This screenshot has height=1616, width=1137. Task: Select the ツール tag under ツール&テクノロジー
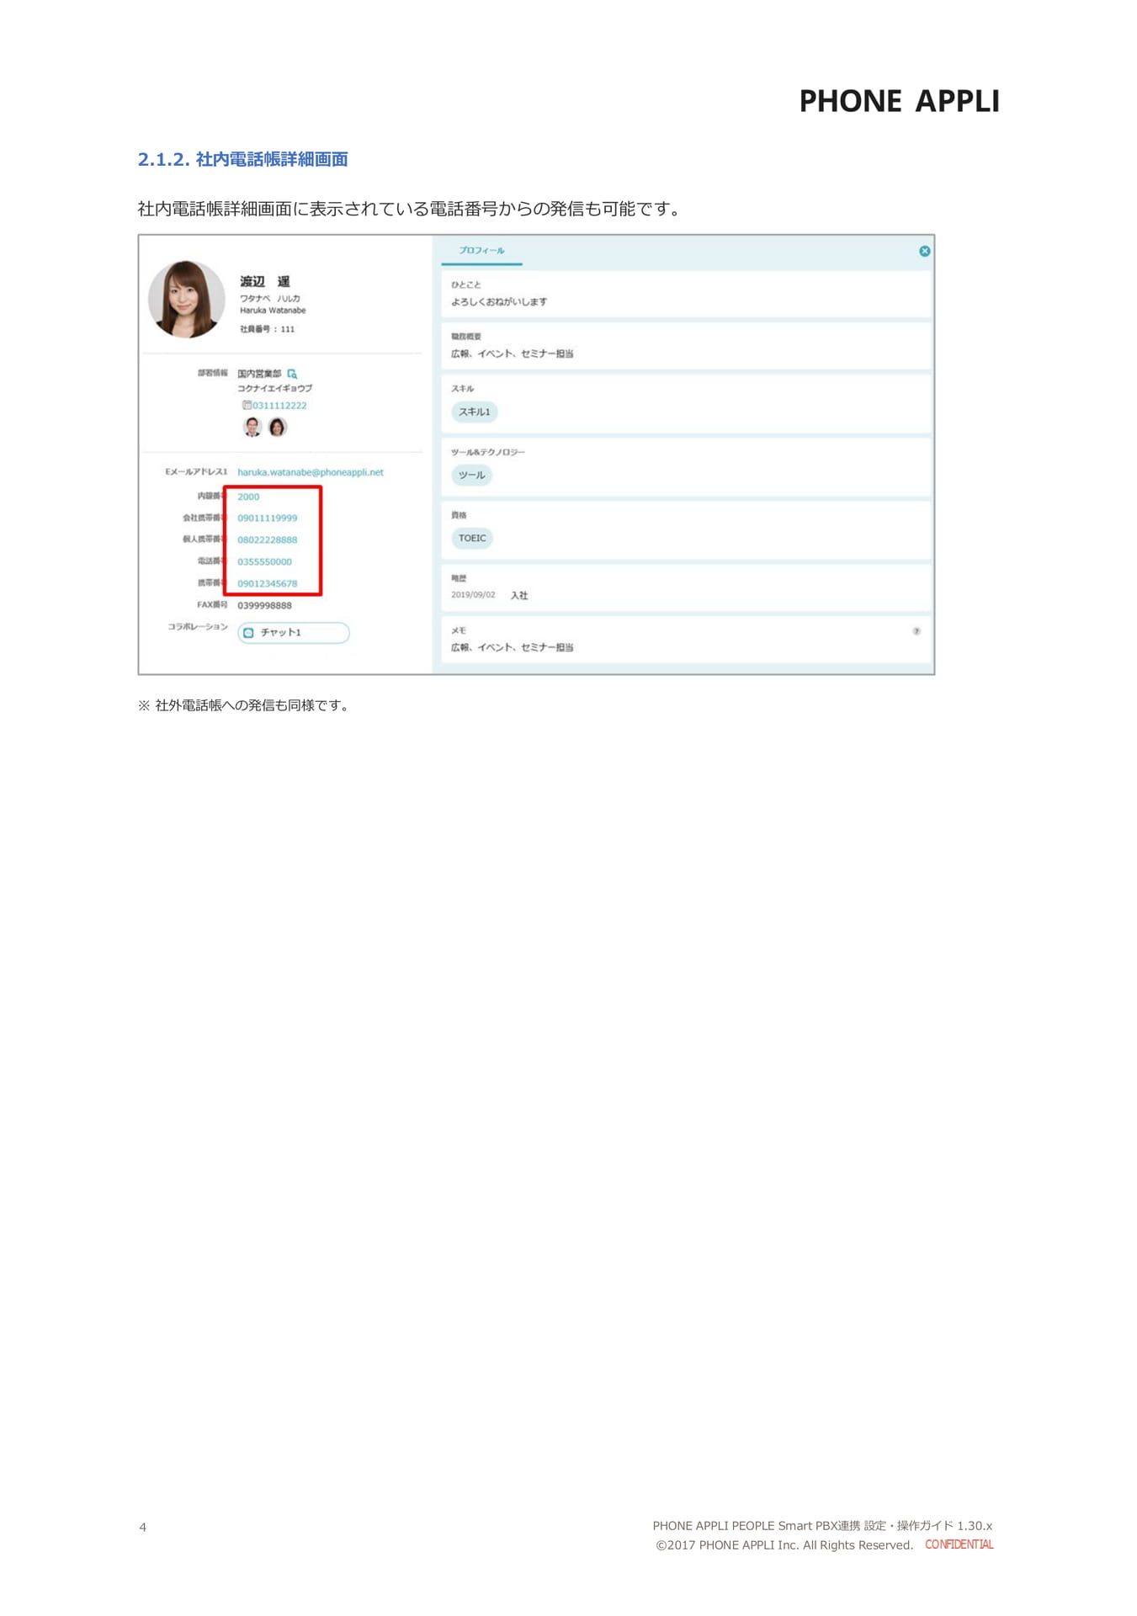(x=471, y=475)
